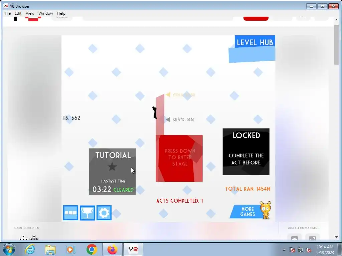This screenshot has height=256, width=342.
Task: Click the Action Center flag icon
Action: (x=292, y=250)
